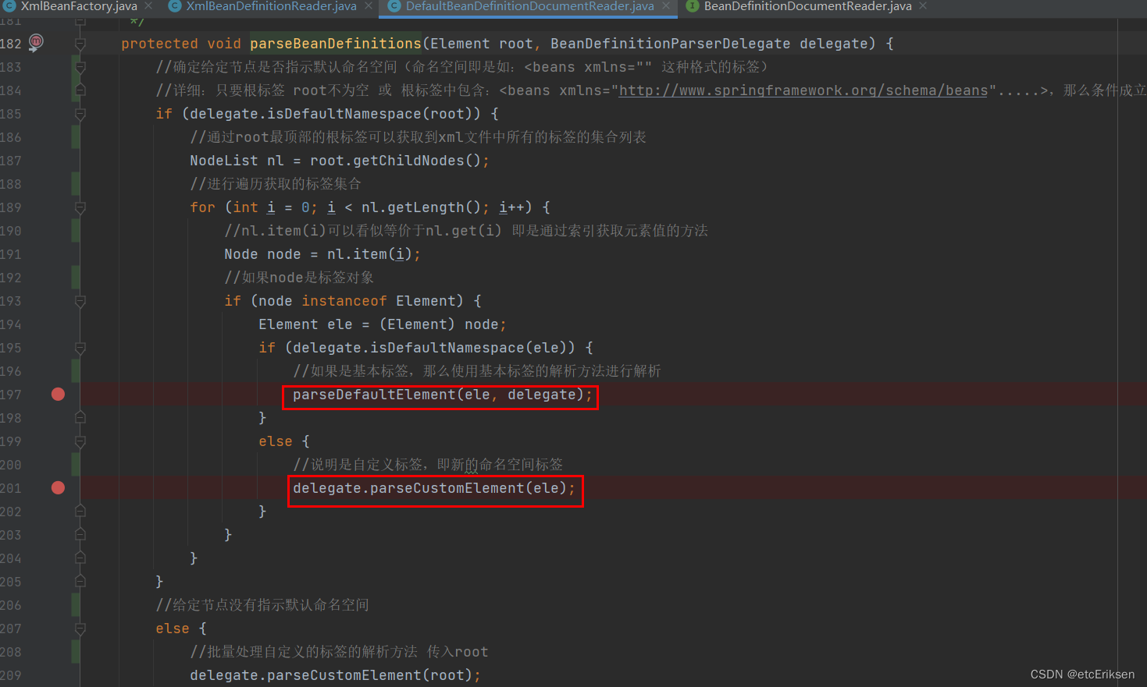Click delegate.parseCustomElement(ele) on line 201
Viewport: 1147px width, 687px height.
click(429, 488)
